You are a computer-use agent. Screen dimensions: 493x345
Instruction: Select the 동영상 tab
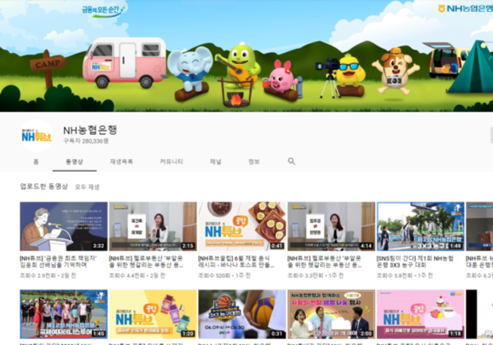click(74, 162)
